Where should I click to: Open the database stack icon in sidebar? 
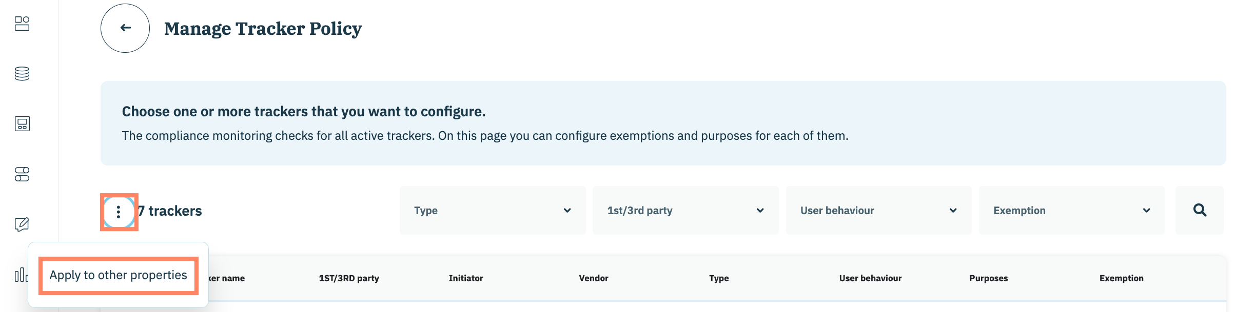(x=22, y=74)
